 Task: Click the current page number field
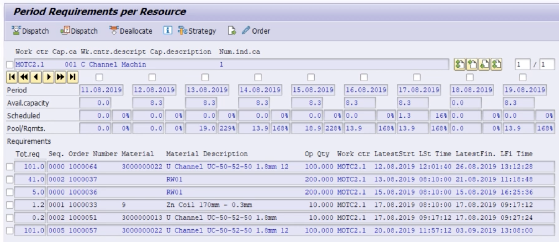(x=523, y=64)
